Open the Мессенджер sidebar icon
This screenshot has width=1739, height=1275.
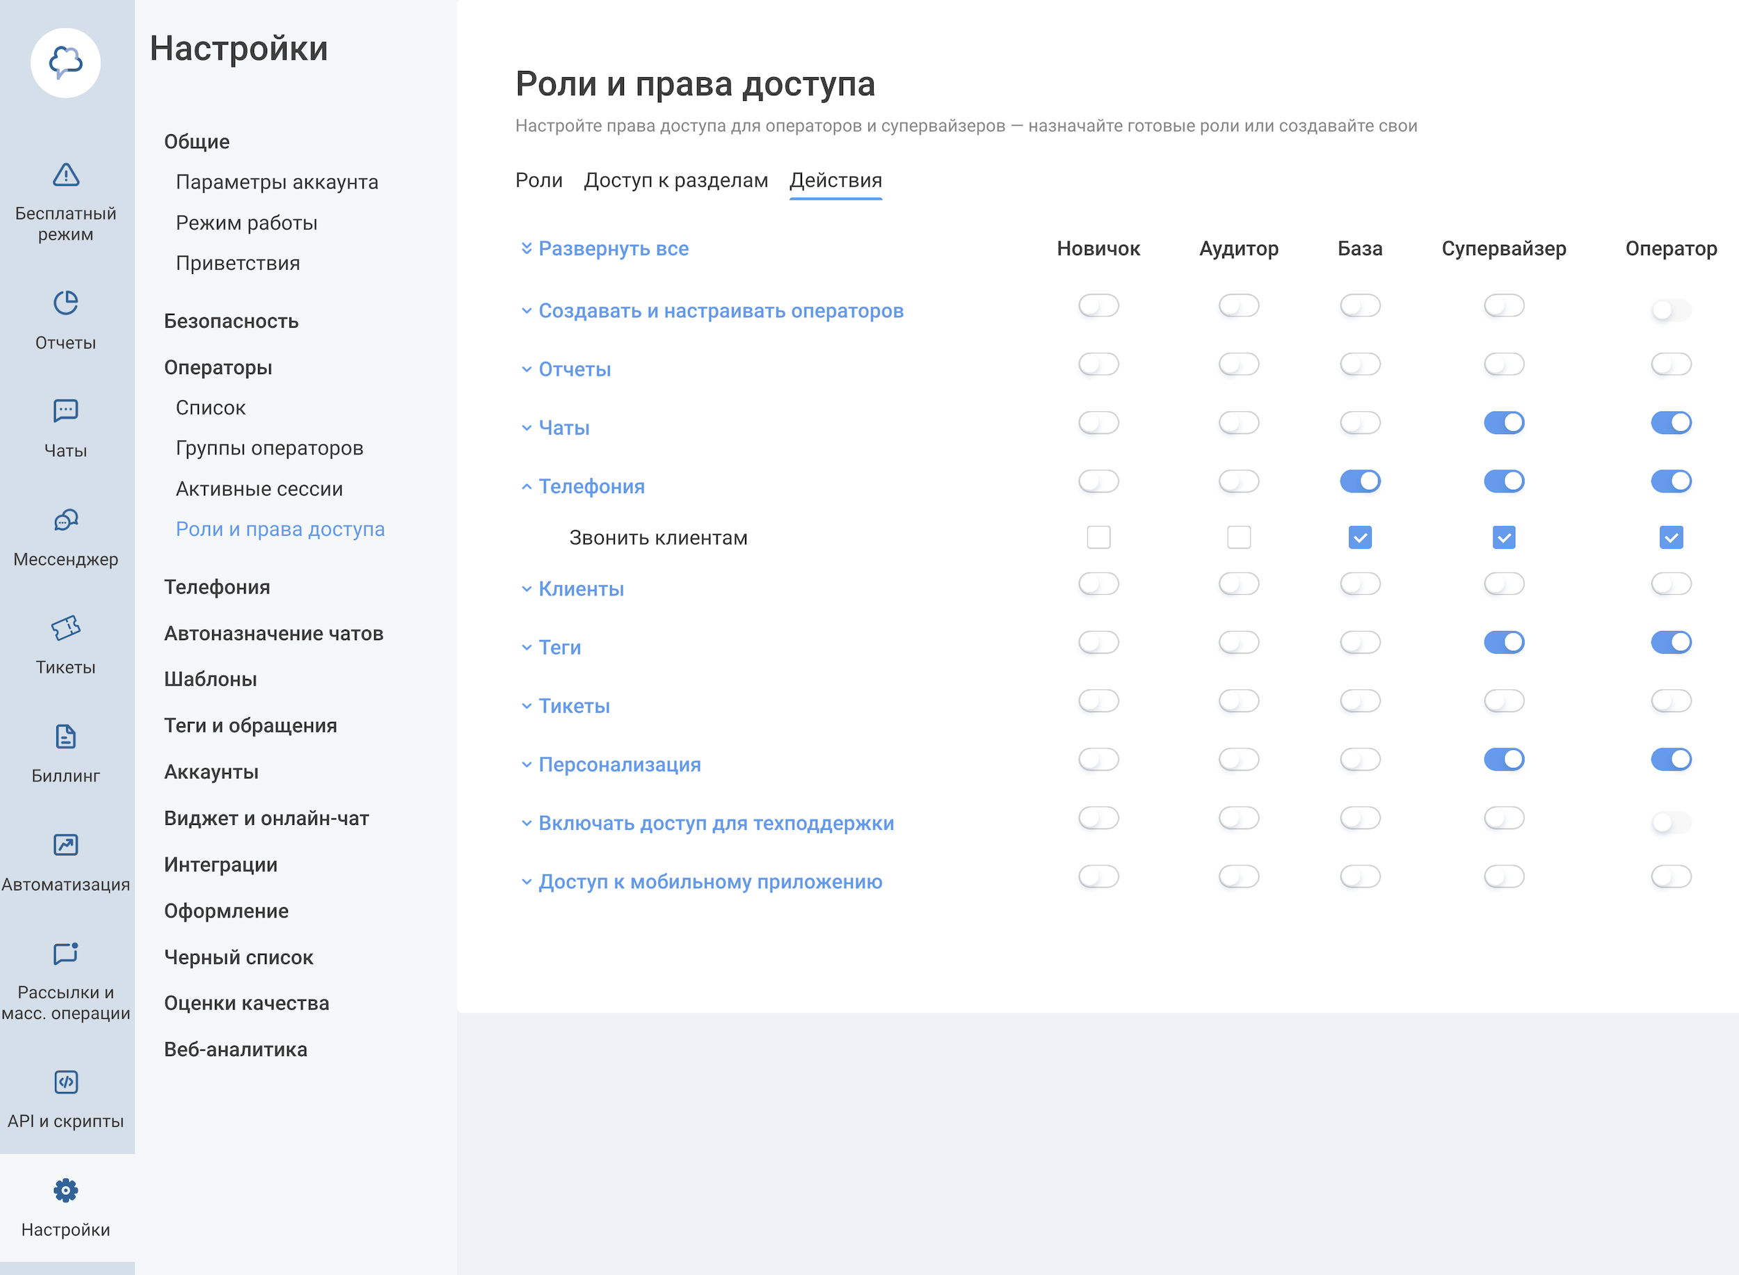[x=65, y=520]
